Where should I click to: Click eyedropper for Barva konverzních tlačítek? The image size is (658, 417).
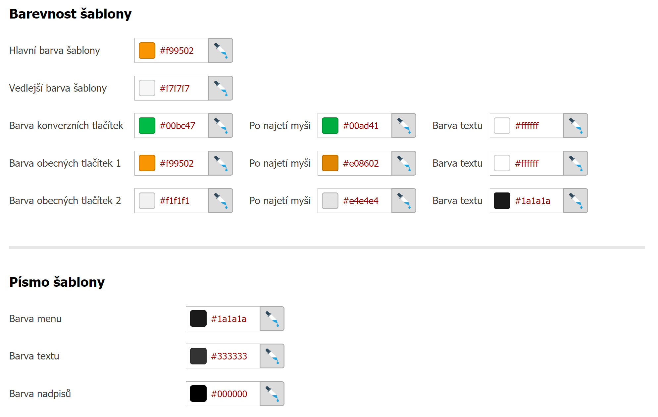tap(221, 126)
